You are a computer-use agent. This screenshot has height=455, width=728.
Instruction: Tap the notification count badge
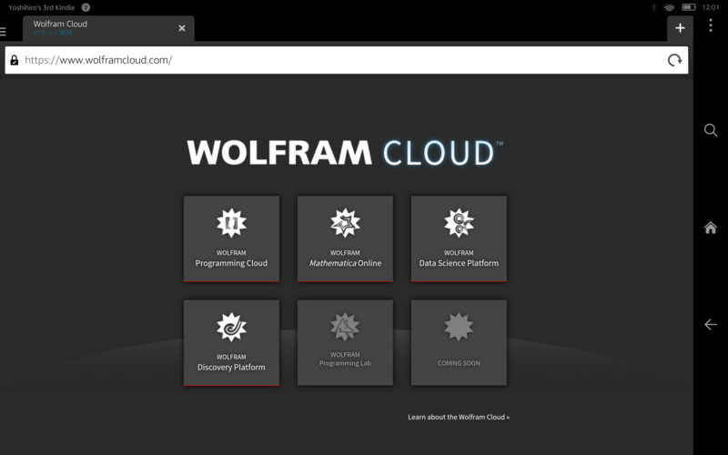pos(86,7)
